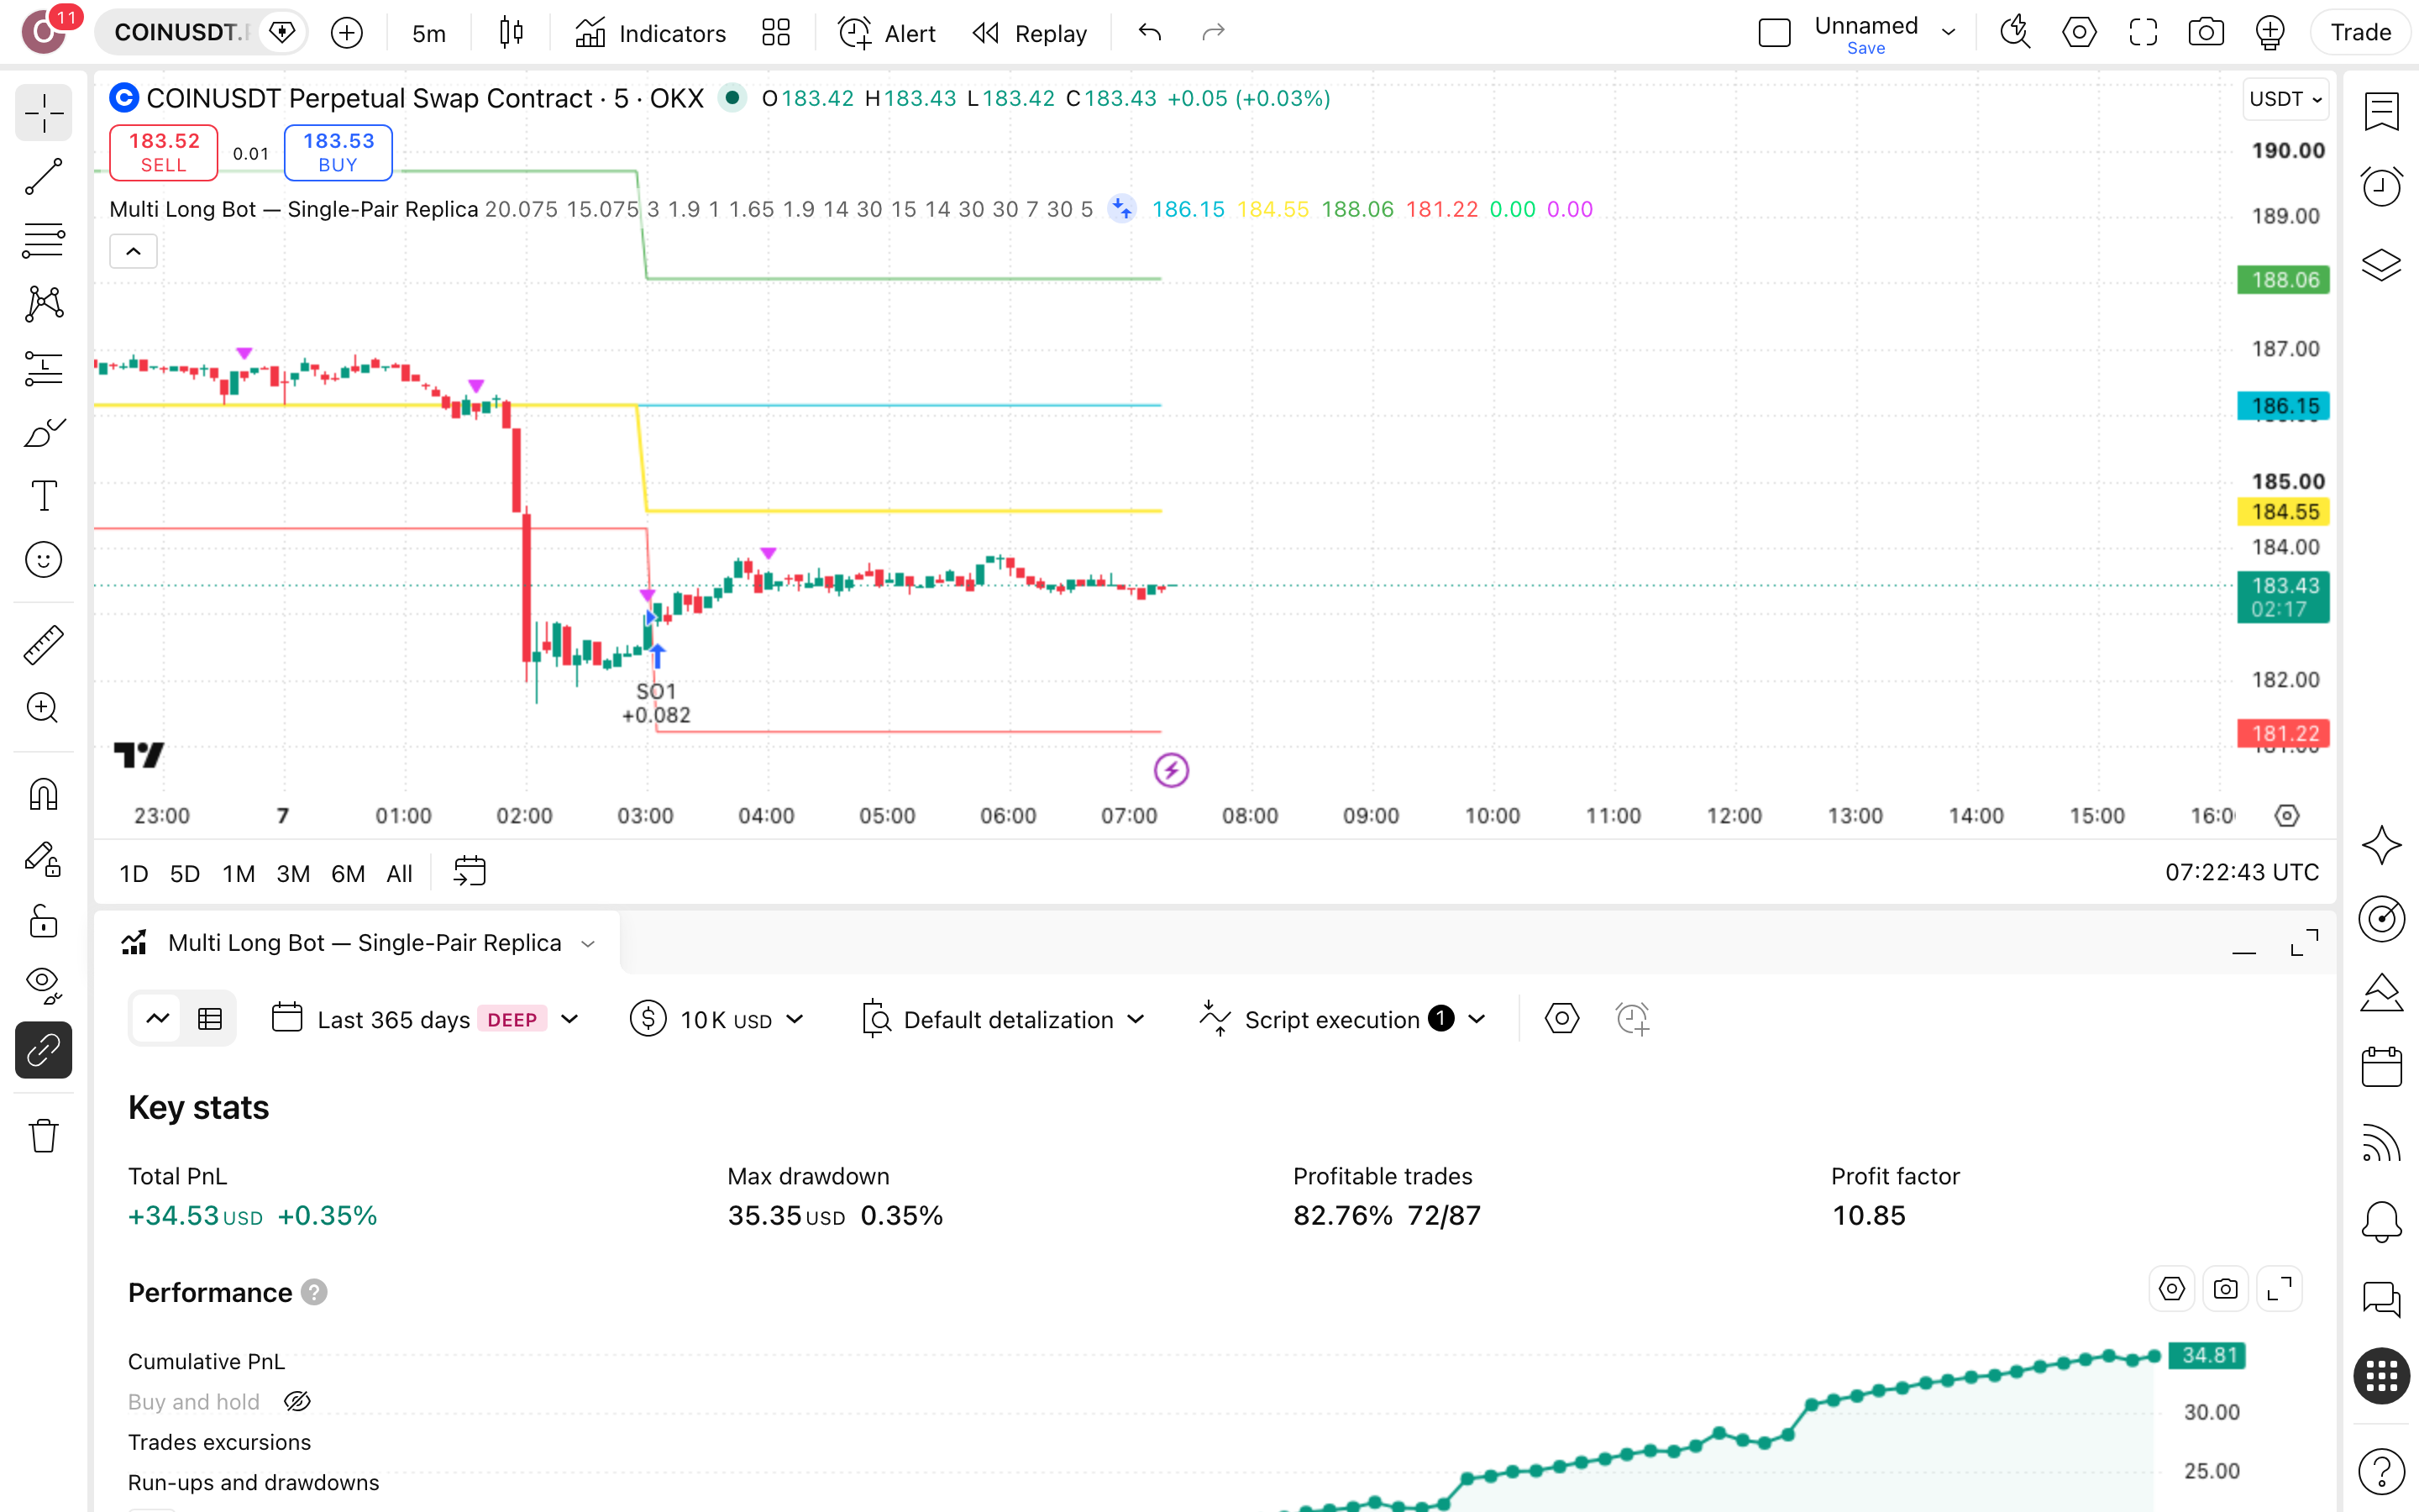Viewport: 2419px width, 1512px height.
Task: Select the 3M date range
Action: (x=293, y=873)
